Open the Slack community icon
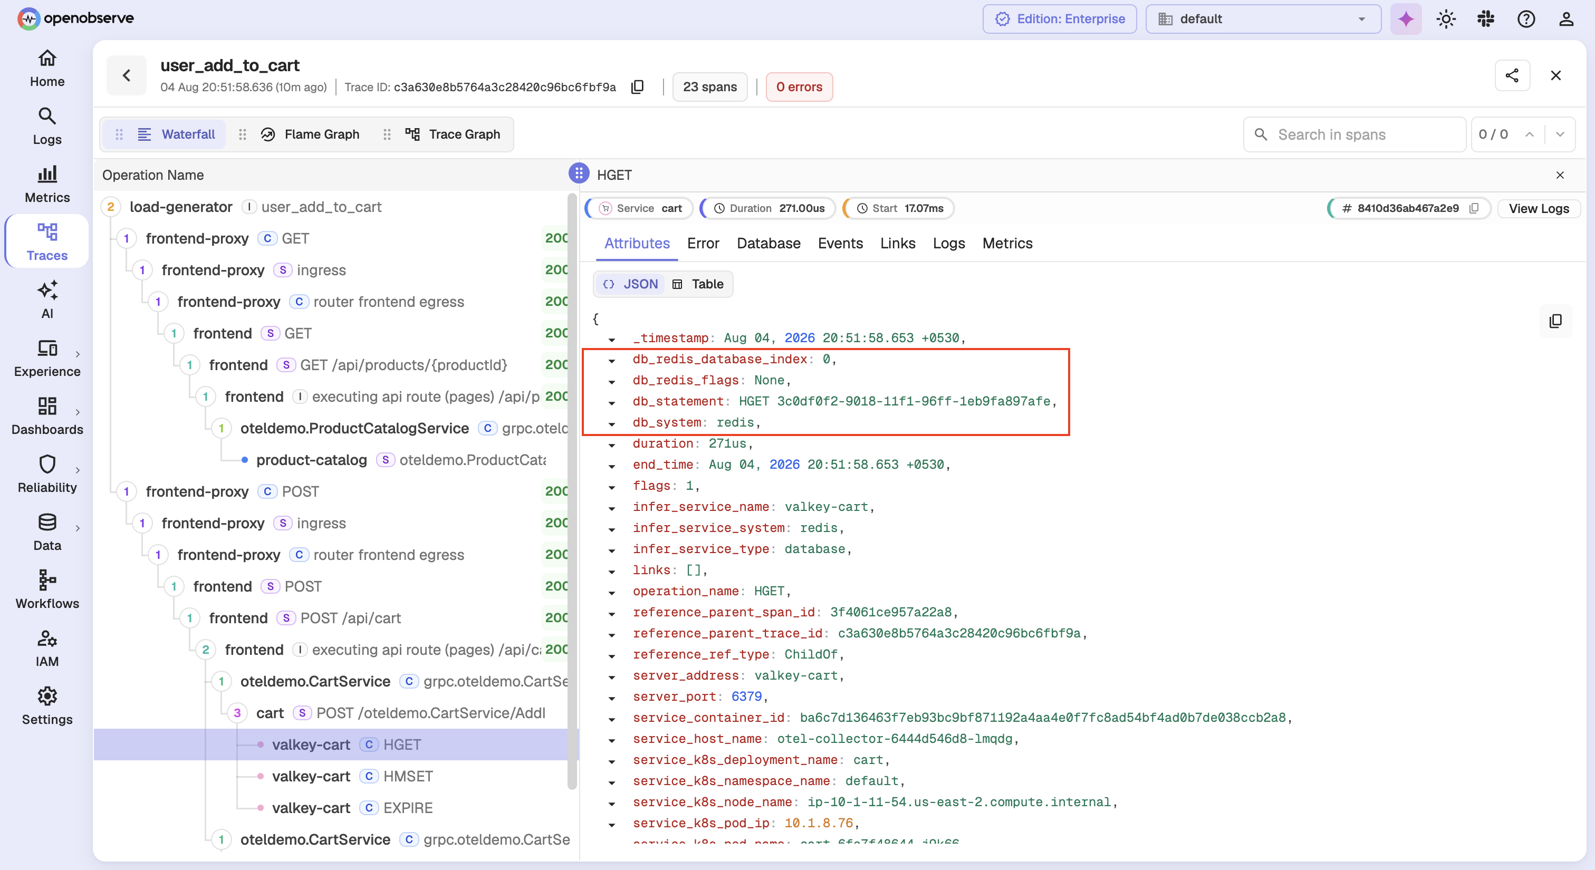The width and height of the screenshot is (1595, 870). (x=1486, y=19)
